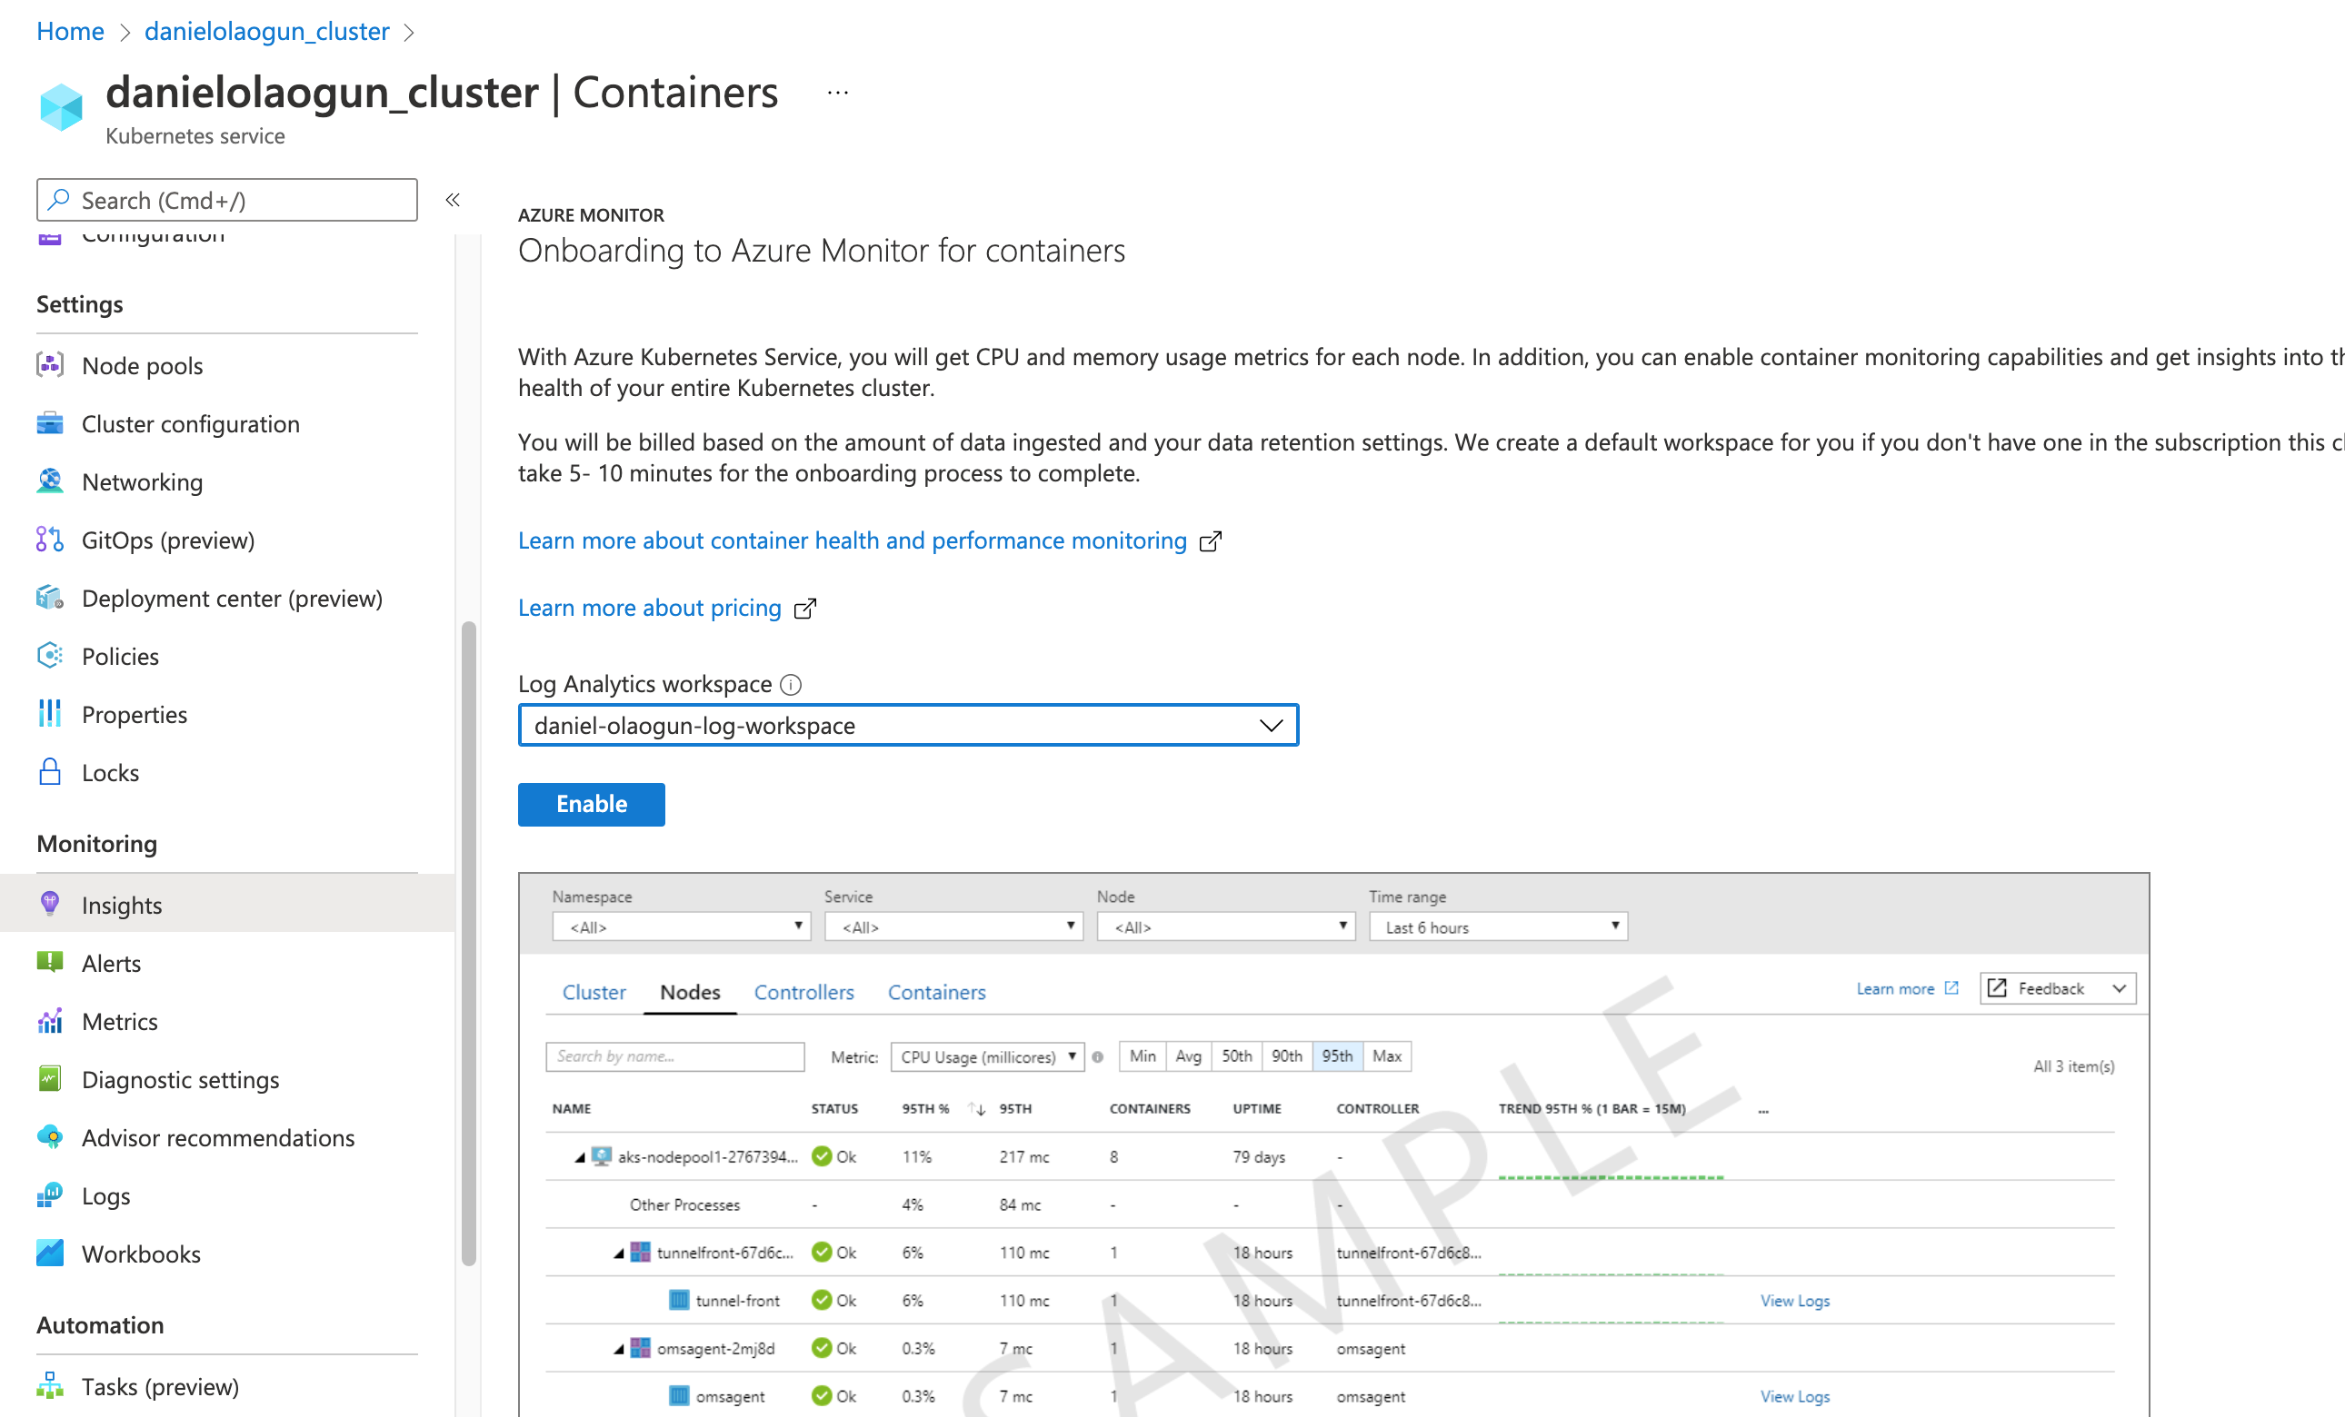Expand Log Analytics workspace dropdown
The width and height of the screenshot is (2345, 1417).
click(1271, 726)
